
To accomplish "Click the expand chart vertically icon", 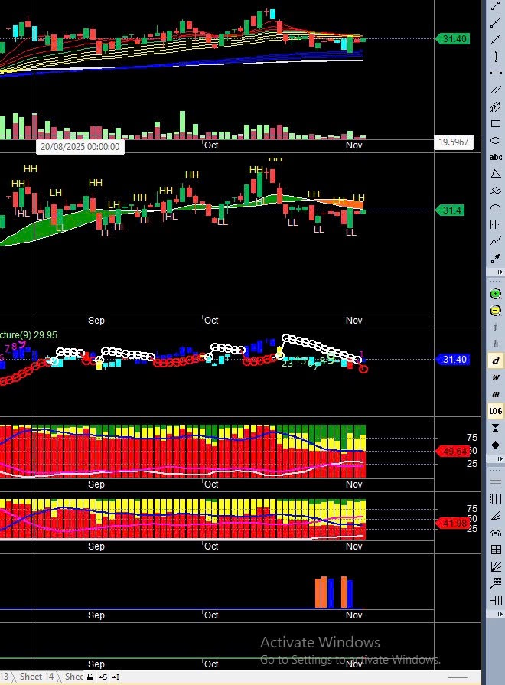I will pyautogui.click(x=495, y=445).
